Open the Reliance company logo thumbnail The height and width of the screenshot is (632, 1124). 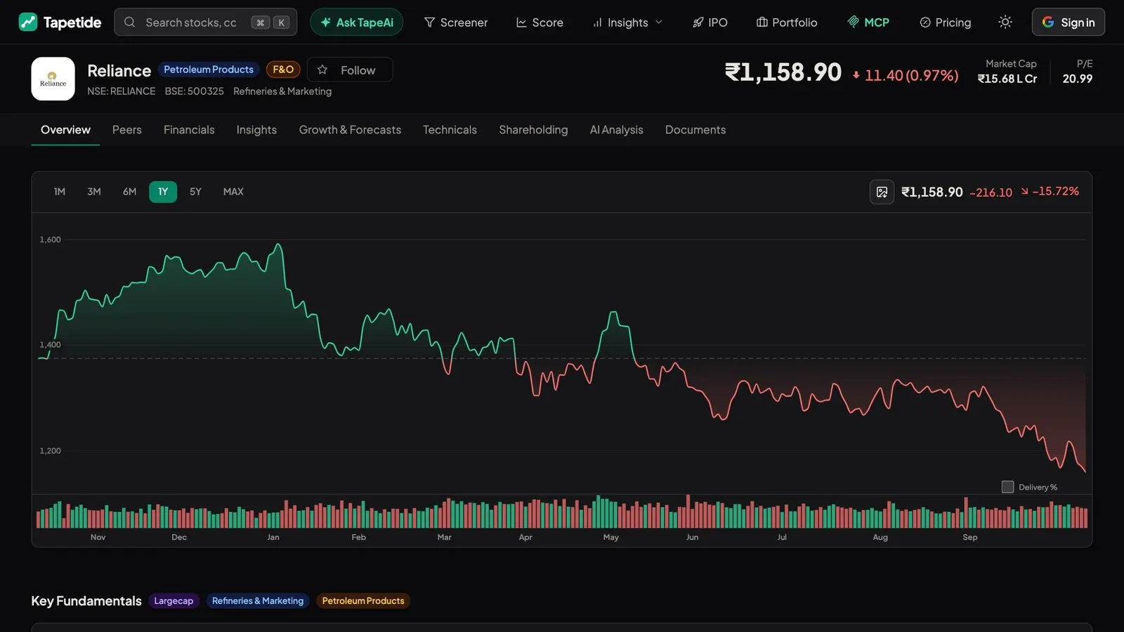[53, 79]
